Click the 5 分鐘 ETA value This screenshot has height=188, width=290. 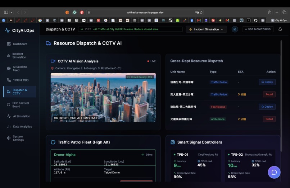coord(242,94)
